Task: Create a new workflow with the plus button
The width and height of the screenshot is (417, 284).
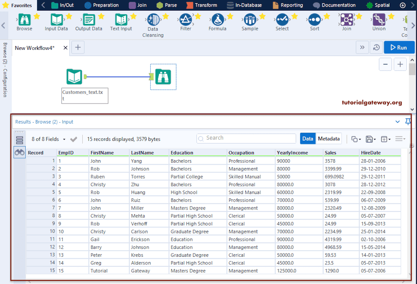Action: [77, 47]
